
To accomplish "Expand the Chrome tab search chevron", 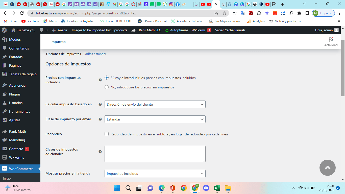I will (x=304, y=4).
